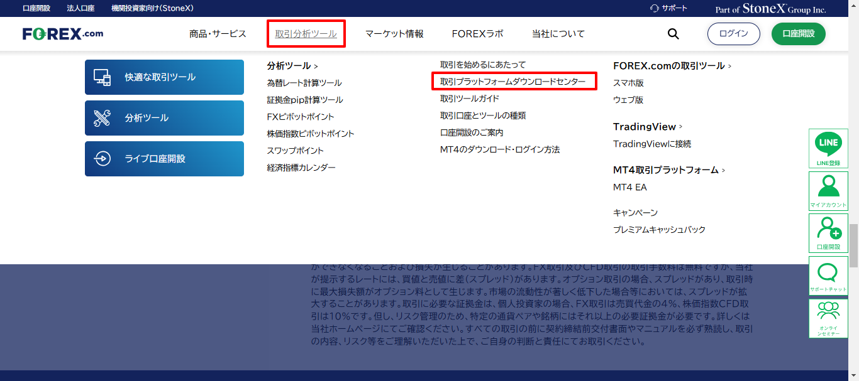
Task: Expand the TradingView heading arrow
Action: click(x=680, y=127)
